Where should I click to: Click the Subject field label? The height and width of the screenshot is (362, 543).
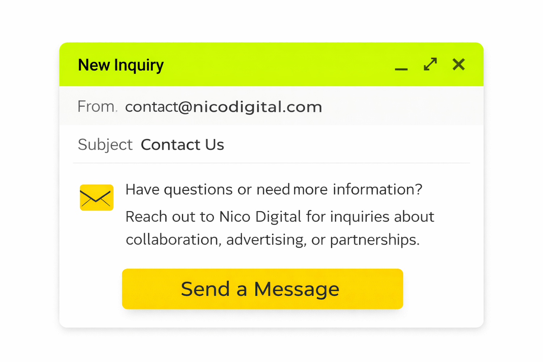[105, 145]
